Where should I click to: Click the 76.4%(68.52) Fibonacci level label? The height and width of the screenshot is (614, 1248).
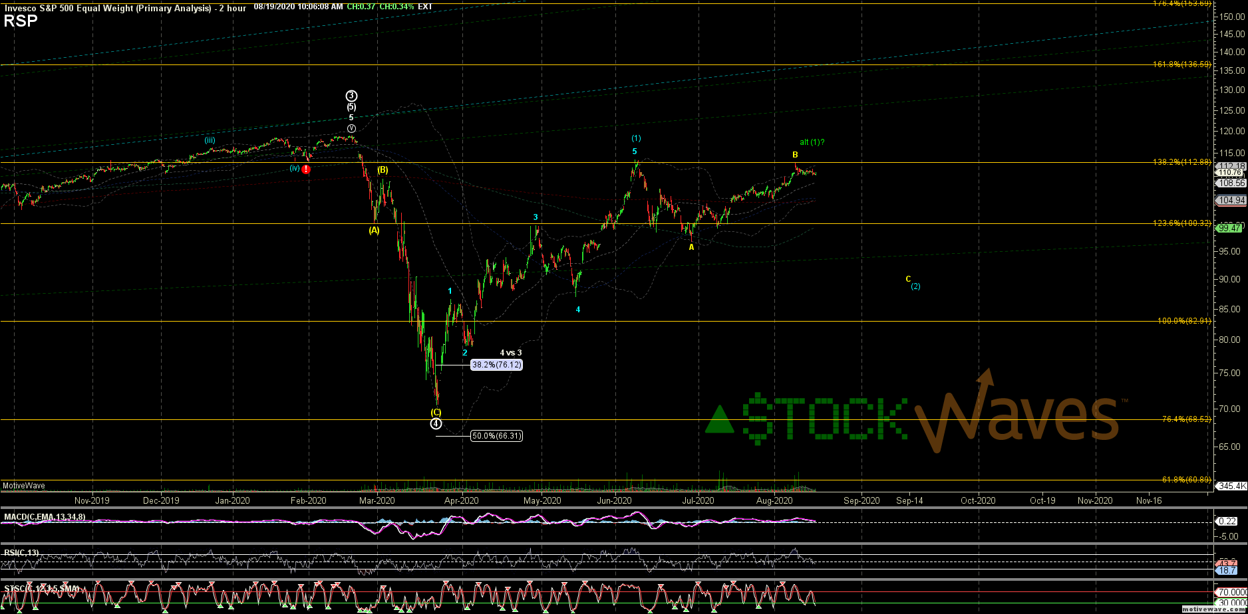[x=1186, y=419]
